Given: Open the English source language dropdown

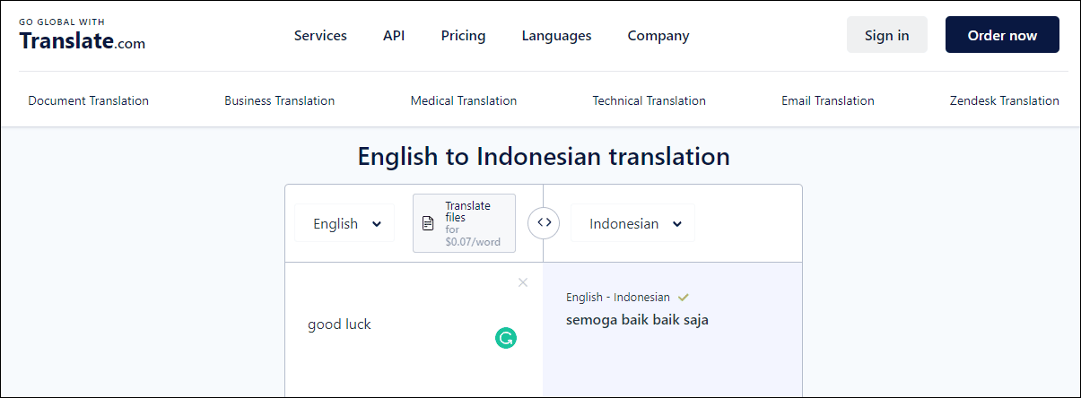Looking at the screenshot, I should pos(344,224).
